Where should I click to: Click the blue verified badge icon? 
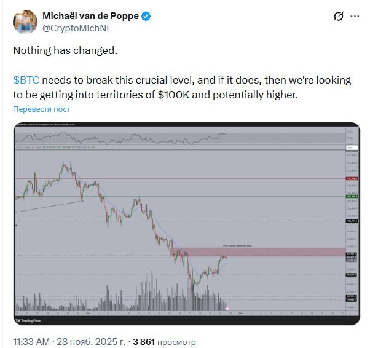point(146,16)
